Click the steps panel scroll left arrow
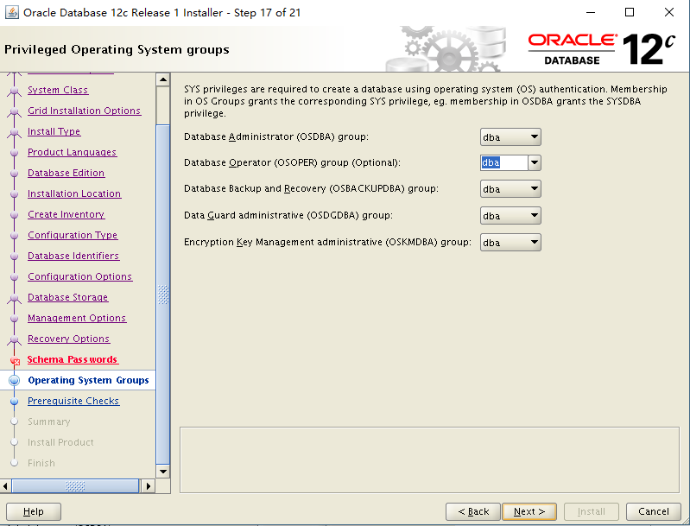The image size is (690, 526). pos(5,486)
